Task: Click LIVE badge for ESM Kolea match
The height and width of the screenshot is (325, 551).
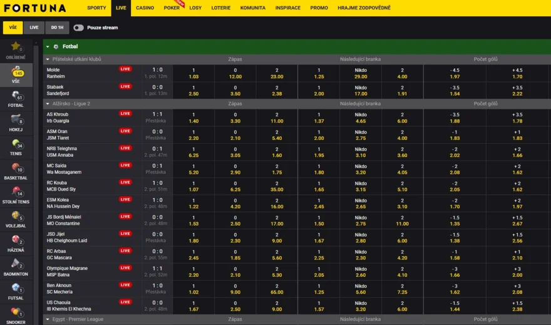Action: click(x=125, y=199)
